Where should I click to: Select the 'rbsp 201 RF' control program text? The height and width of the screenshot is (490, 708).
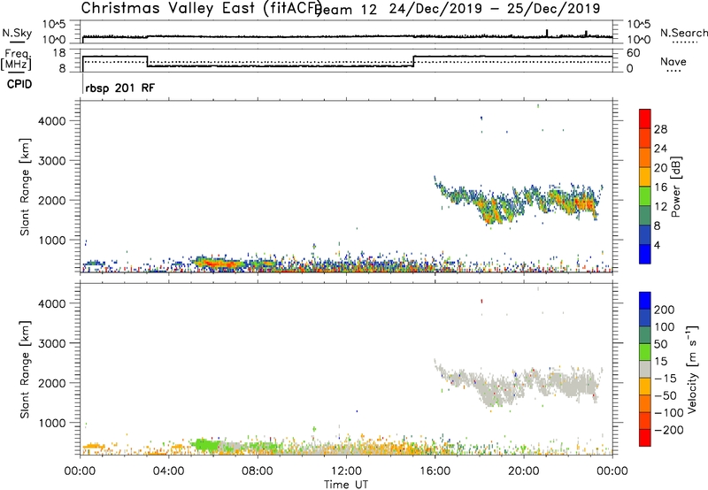pos(120,88)
